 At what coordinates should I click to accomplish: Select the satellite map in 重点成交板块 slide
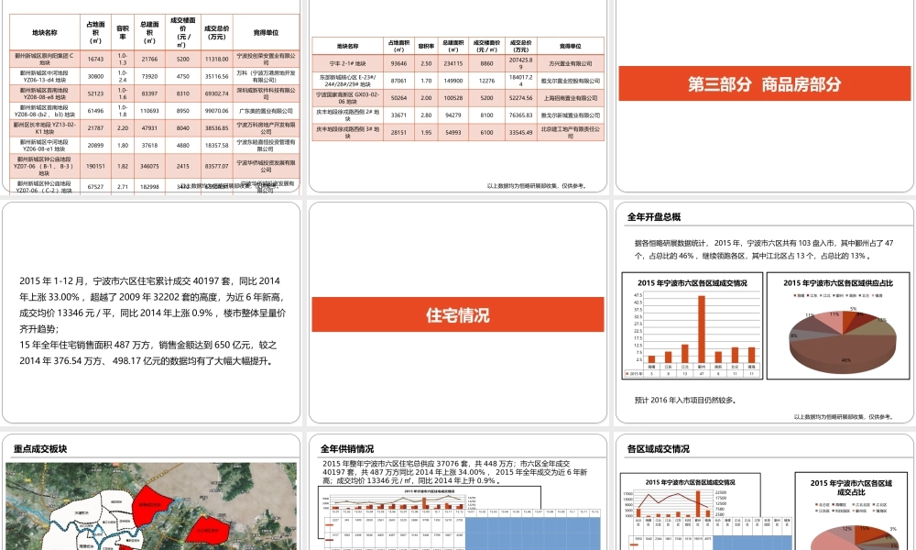pos(151,506)
